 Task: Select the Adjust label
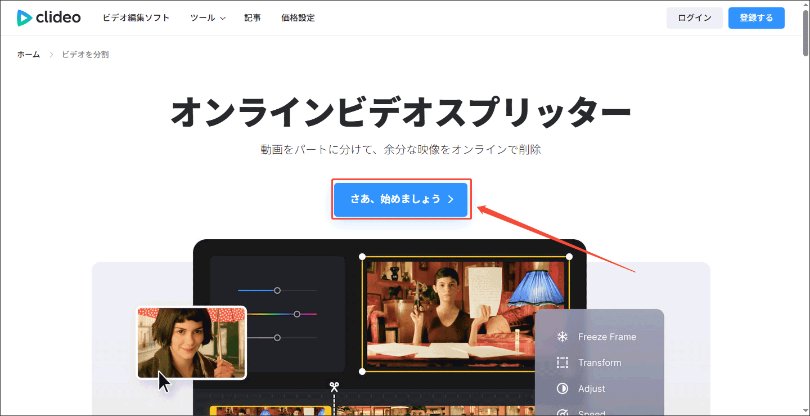pyautogui.click(x=592, y=388)
